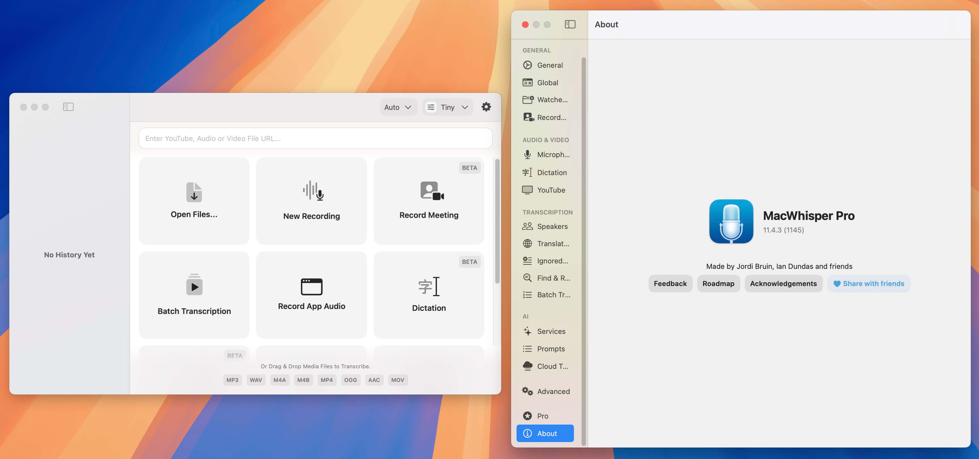The image size is (979, 459).
Task: Open YouTube settings in sidebar
Action: [x=545, y=190]
